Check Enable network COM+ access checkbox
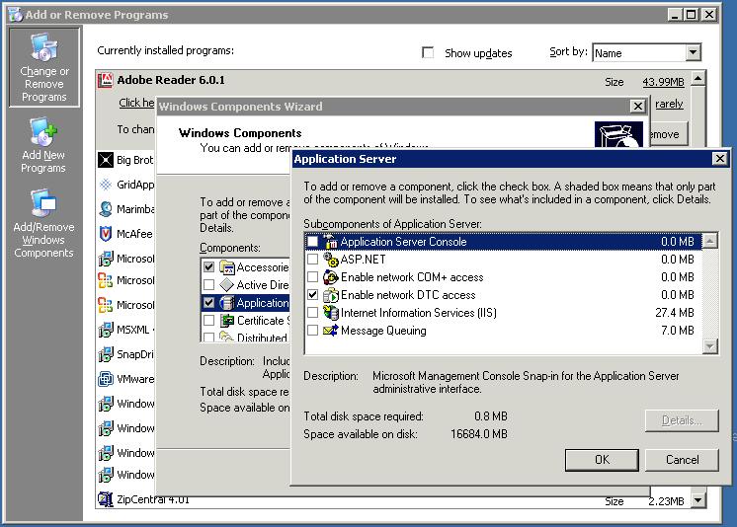The width and height of the screenshot is (737, 527). 312,277
